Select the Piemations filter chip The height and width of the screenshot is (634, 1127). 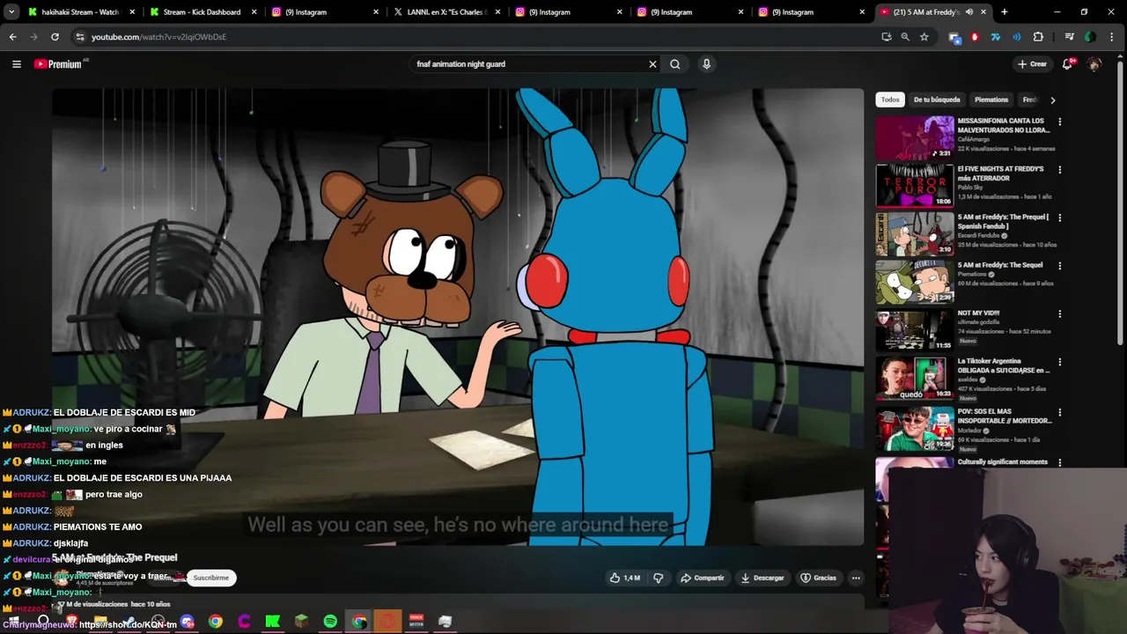(991, 100)
